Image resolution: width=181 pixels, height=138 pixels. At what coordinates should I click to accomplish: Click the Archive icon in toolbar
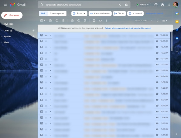[50, 21]
